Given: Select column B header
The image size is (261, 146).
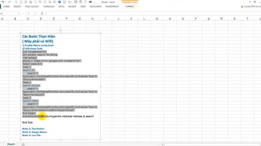Looking at the screenshot, I should pos(15,19).
